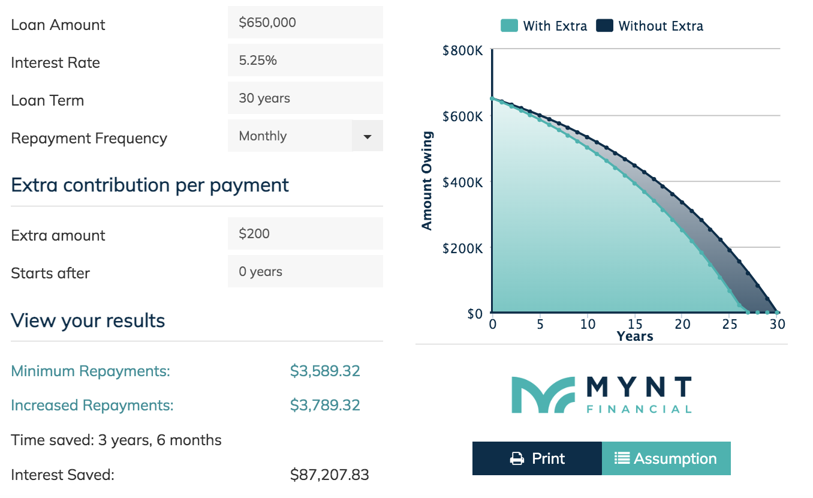Click the list icon on Assumption button
This screenshot has width=813, height=498.
pos(622,458)
